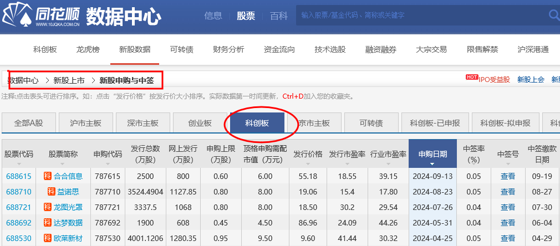The image size is (560, 246).
Task: Click the 中签率 column header
Action: (474, 154)
